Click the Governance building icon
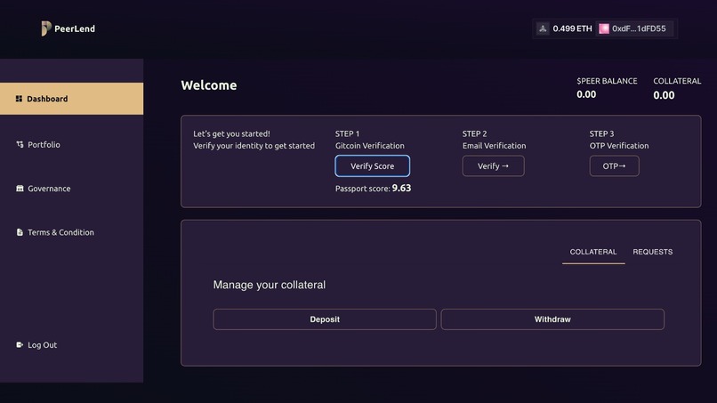The image size is (717, 403). [20, 189]
